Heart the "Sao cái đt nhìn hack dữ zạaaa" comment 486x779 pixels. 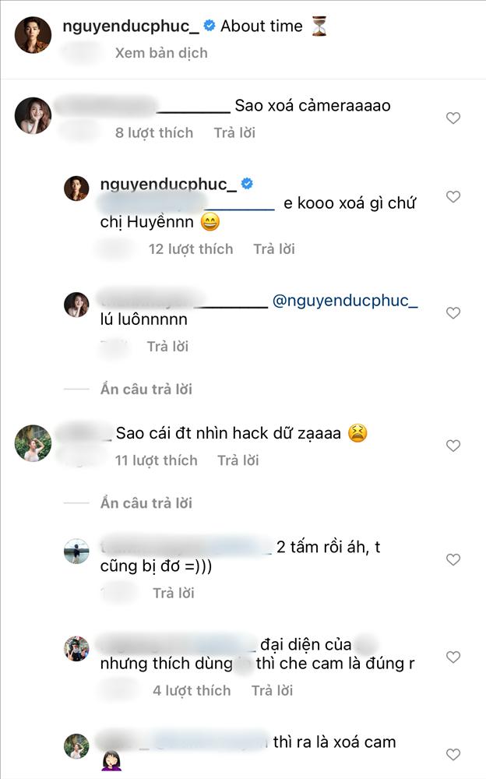click(x=453, y=442)
